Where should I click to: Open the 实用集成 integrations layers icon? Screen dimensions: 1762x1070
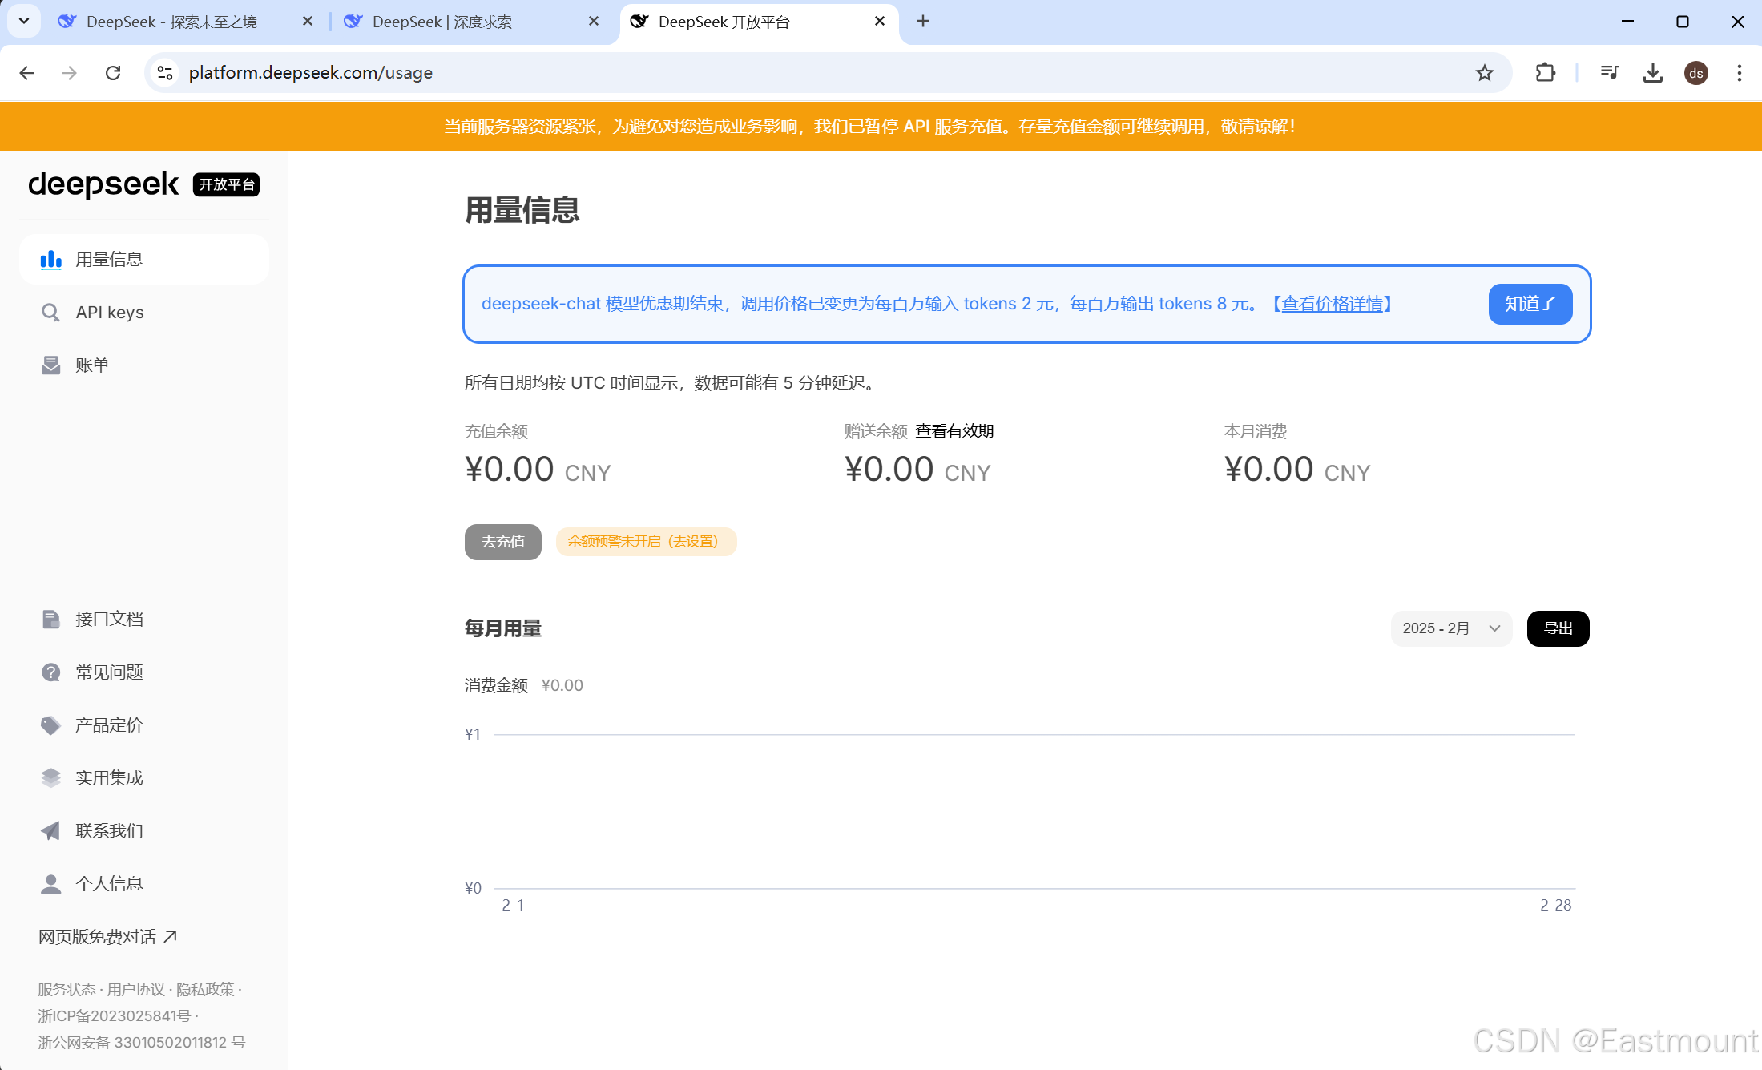[x=50, y=777]
